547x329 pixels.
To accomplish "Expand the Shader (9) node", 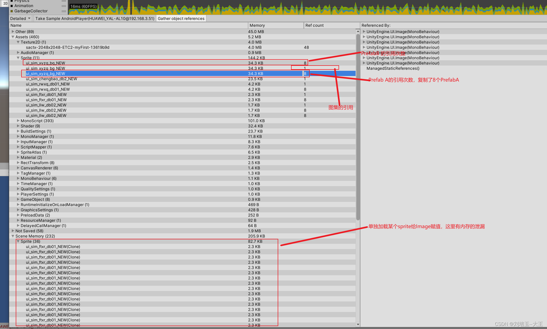I will pos(18,126).
